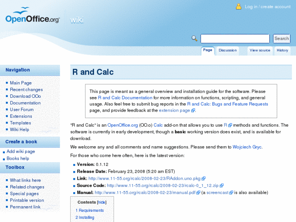Click the user account icon
Screen dimensions: 296x222
pyautogui.click(x=239, y=7)
